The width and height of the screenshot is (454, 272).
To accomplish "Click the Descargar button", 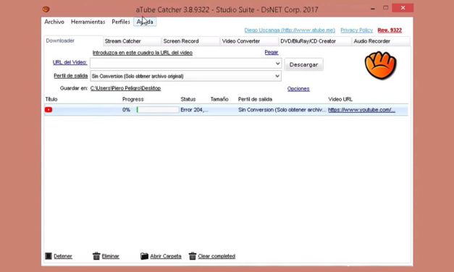I will [x=303, y=64].
